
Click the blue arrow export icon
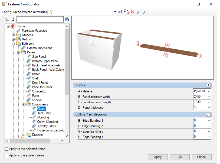[x=145, y=12]
